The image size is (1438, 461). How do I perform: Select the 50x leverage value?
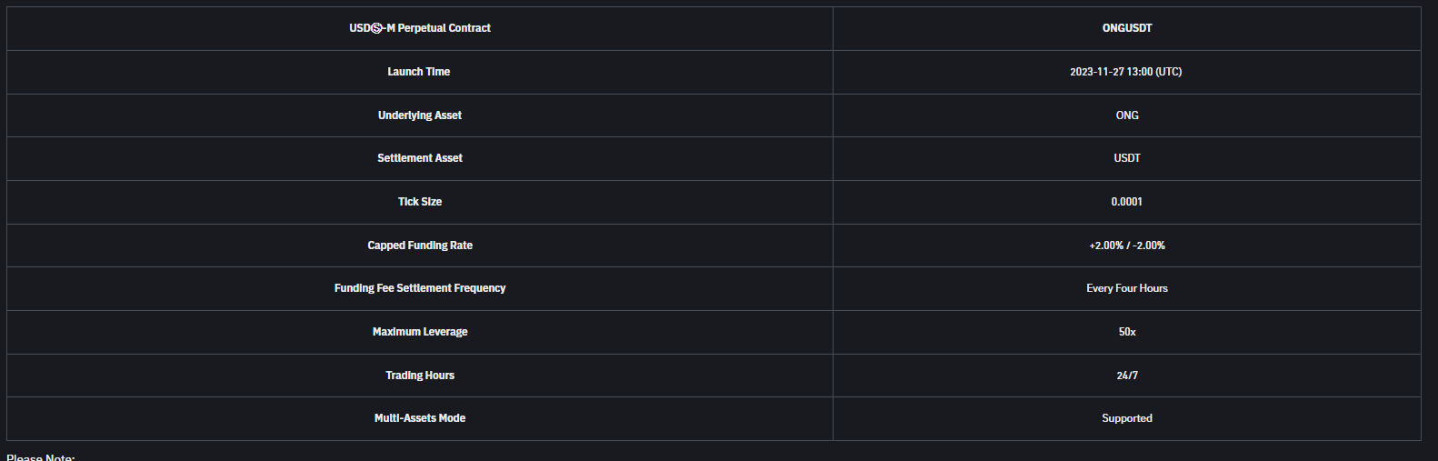pos(1127,332)
